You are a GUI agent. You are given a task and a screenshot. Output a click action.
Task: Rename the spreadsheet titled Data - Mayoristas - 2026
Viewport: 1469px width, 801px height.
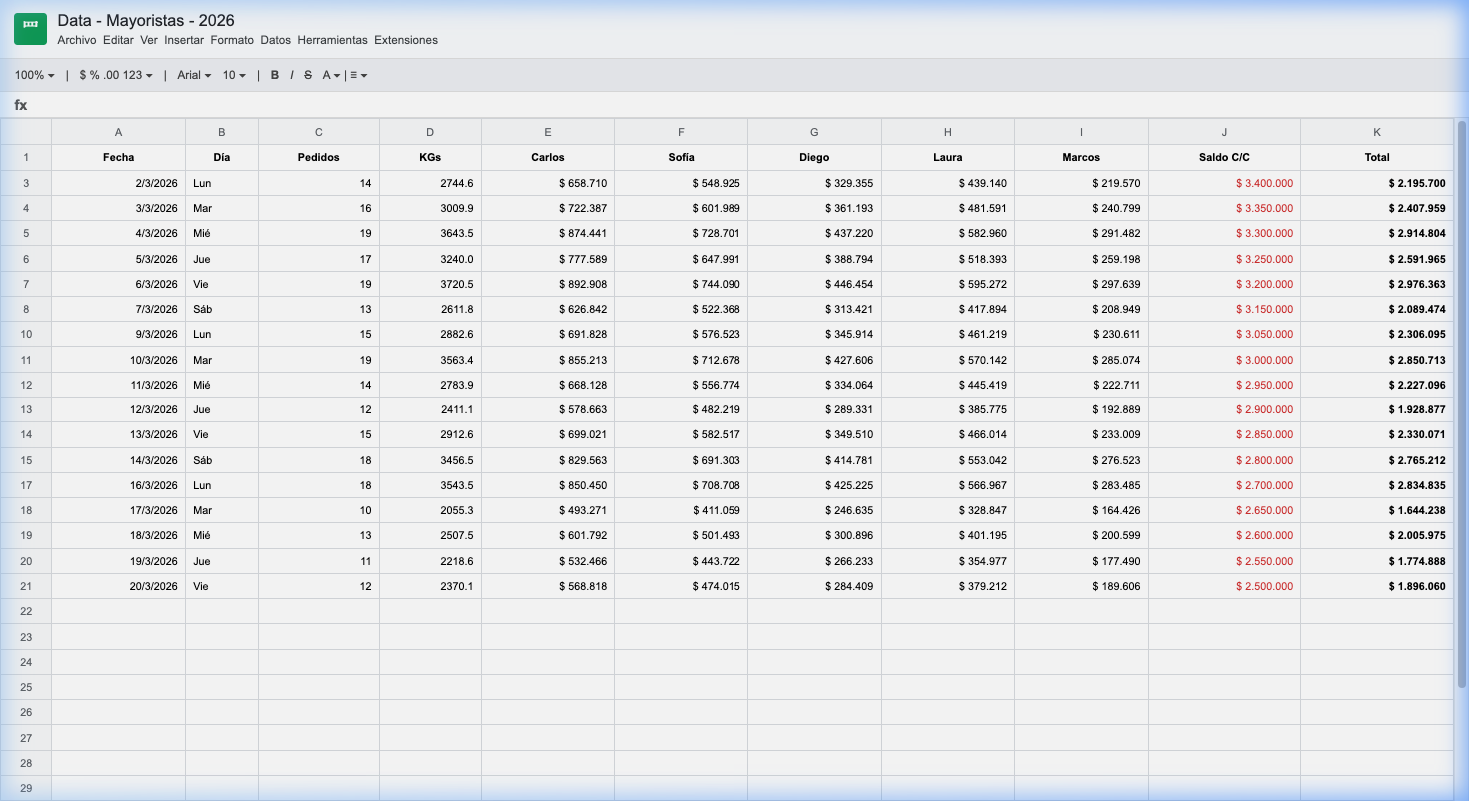click(x=144, y=20)
